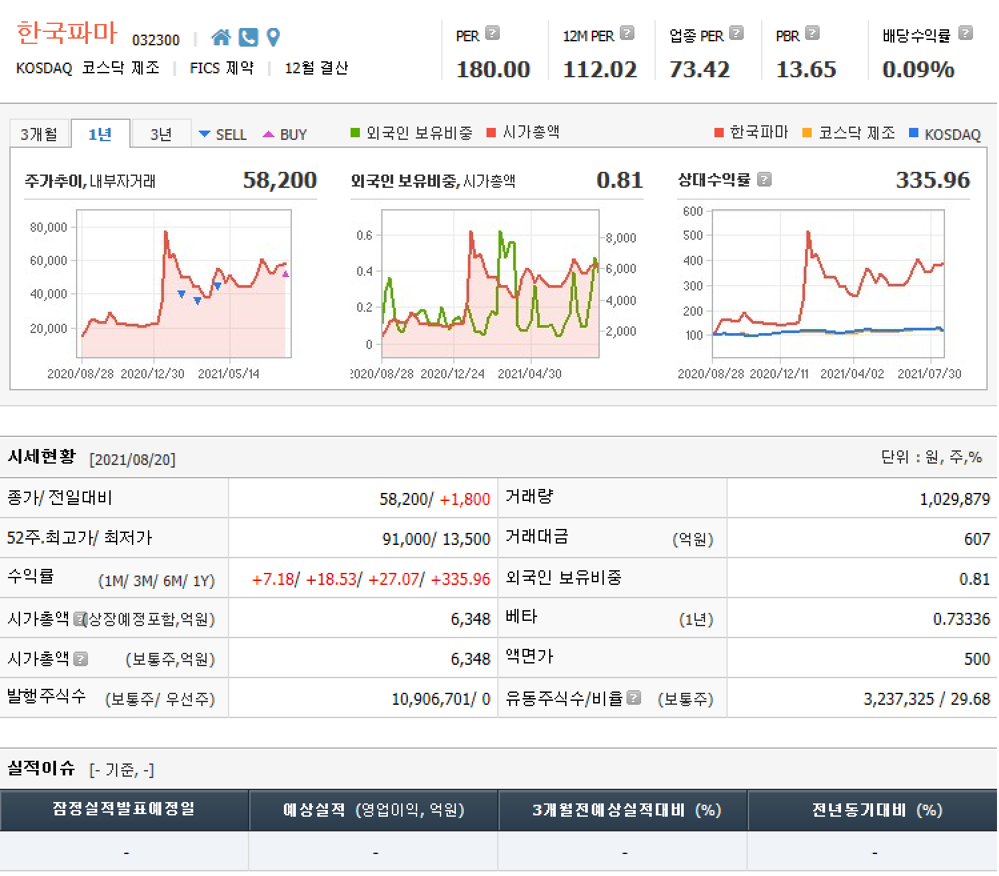Open help icon beside 상대수익률
This screenshot has height=876, width=999.
[764, 179]
